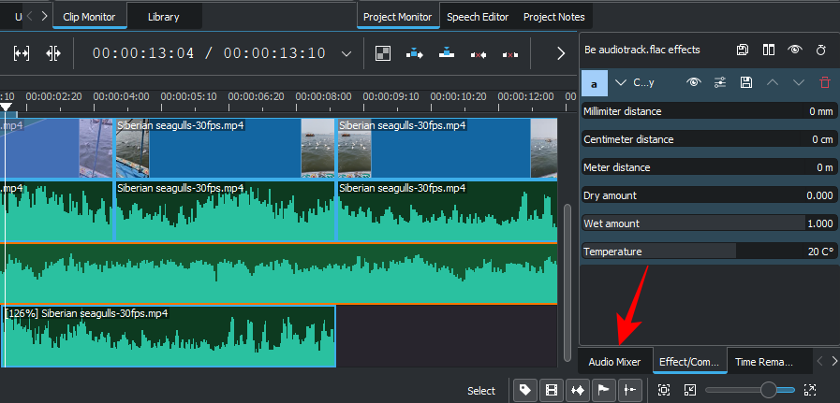This screenshot has width=840, height=403.
Task: Click the mixed compositing mode icon
Action: (383, 53)
